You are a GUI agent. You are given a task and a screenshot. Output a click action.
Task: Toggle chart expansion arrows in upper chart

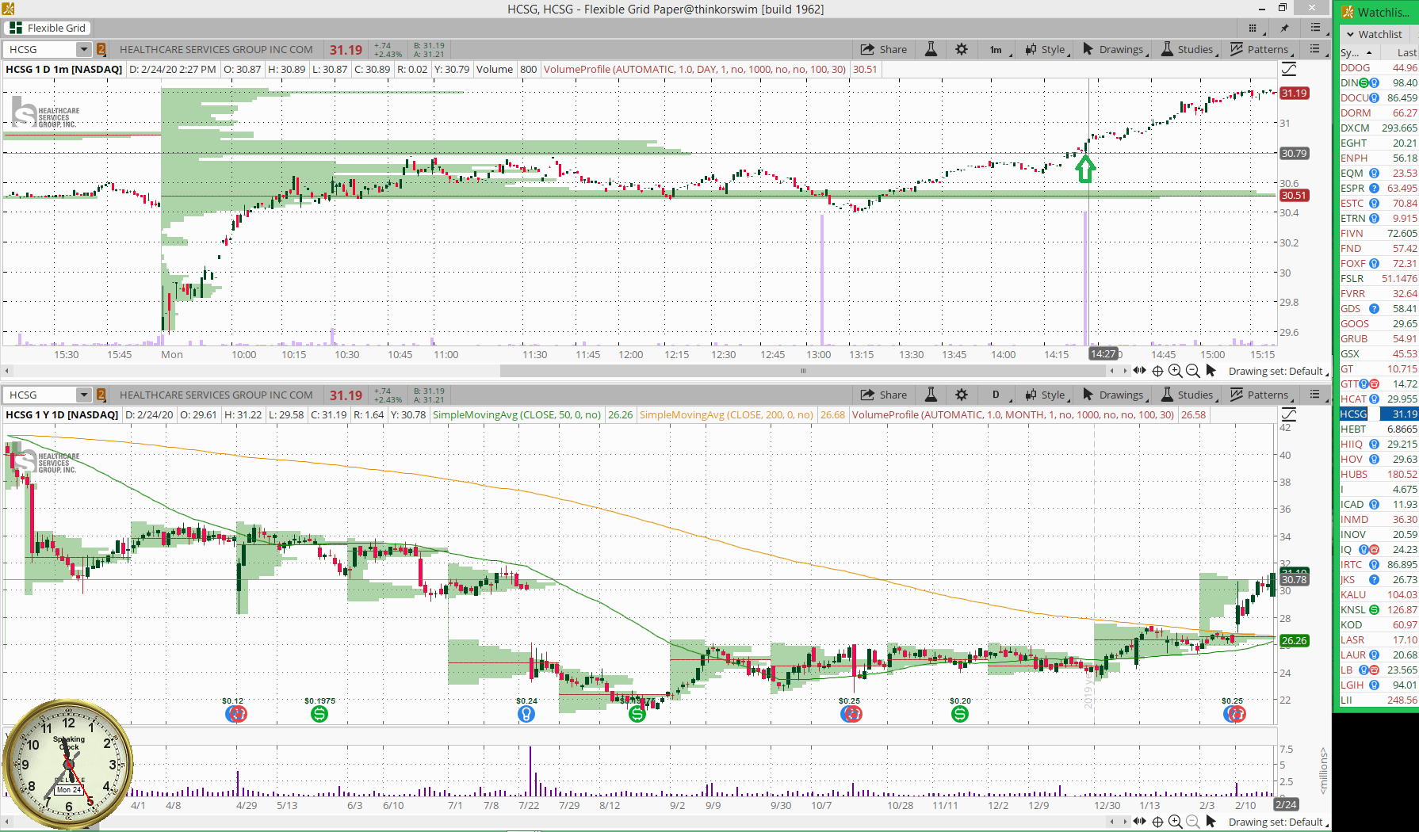pyautogui.click(x=1140, y=371)
